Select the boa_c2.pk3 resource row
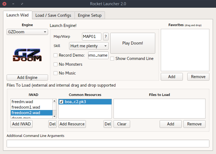The height and width of the screenshot is (154, 216). pos(85,102)
